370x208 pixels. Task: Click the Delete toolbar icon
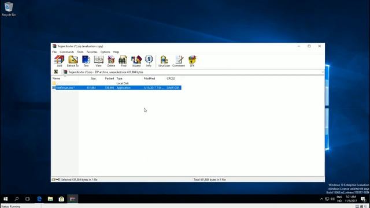[x=111, y=61]
